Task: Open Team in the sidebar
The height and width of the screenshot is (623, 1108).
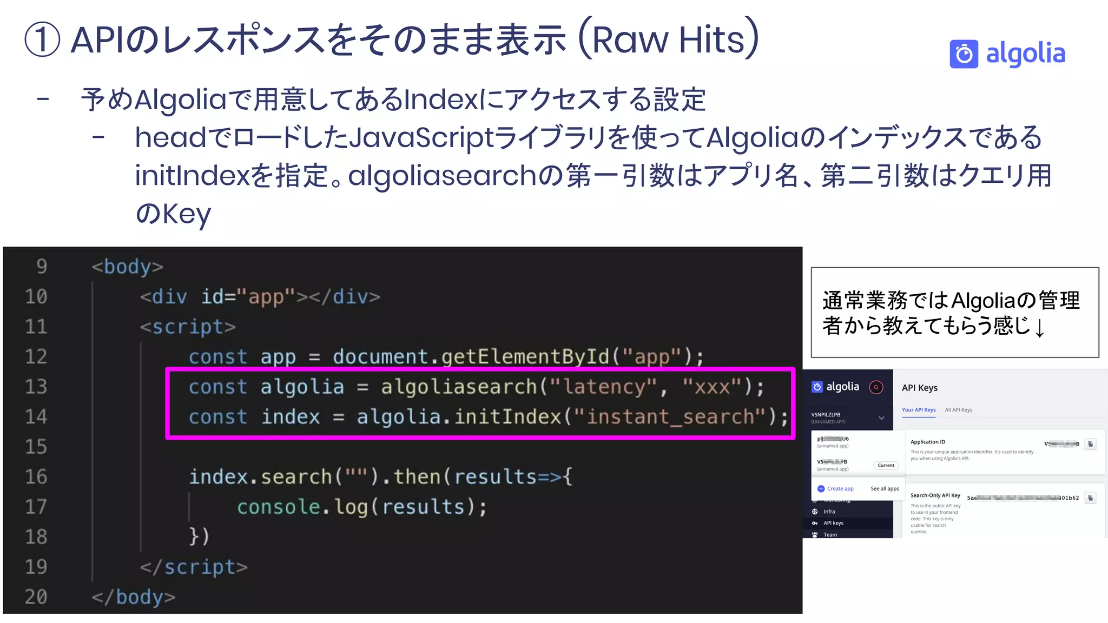Action: click(830, 534)
